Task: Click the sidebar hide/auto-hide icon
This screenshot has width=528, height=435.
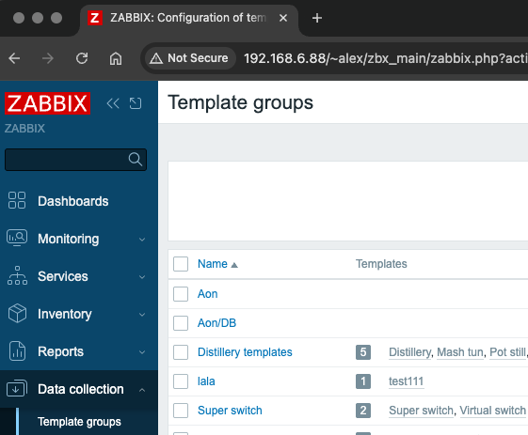Action: [x=136, y=103]
